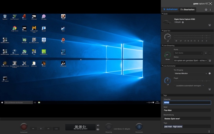This screenshot has height=134, width=214.
Task: Click the Windows taskbar clock
Action: coord(158,103)
